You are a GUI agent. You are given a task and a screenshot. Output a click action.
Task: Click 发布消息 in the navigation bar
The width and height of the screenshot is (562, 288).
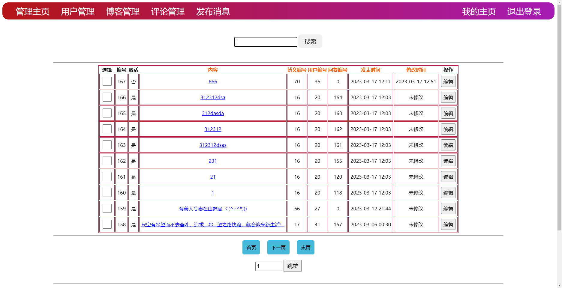tap(213, 12)
